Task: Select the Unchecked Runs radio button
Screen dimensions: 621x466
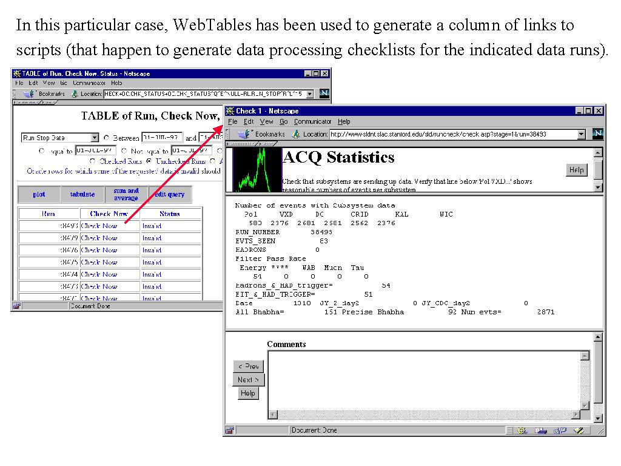Action: point(149,161)
